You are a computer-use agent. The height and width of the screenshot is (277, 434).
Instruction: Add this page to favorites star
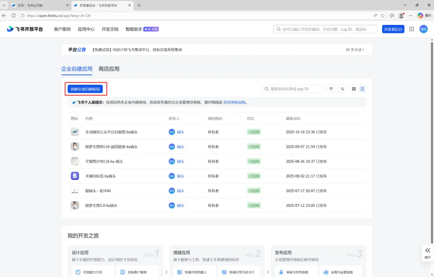(383, 16)
